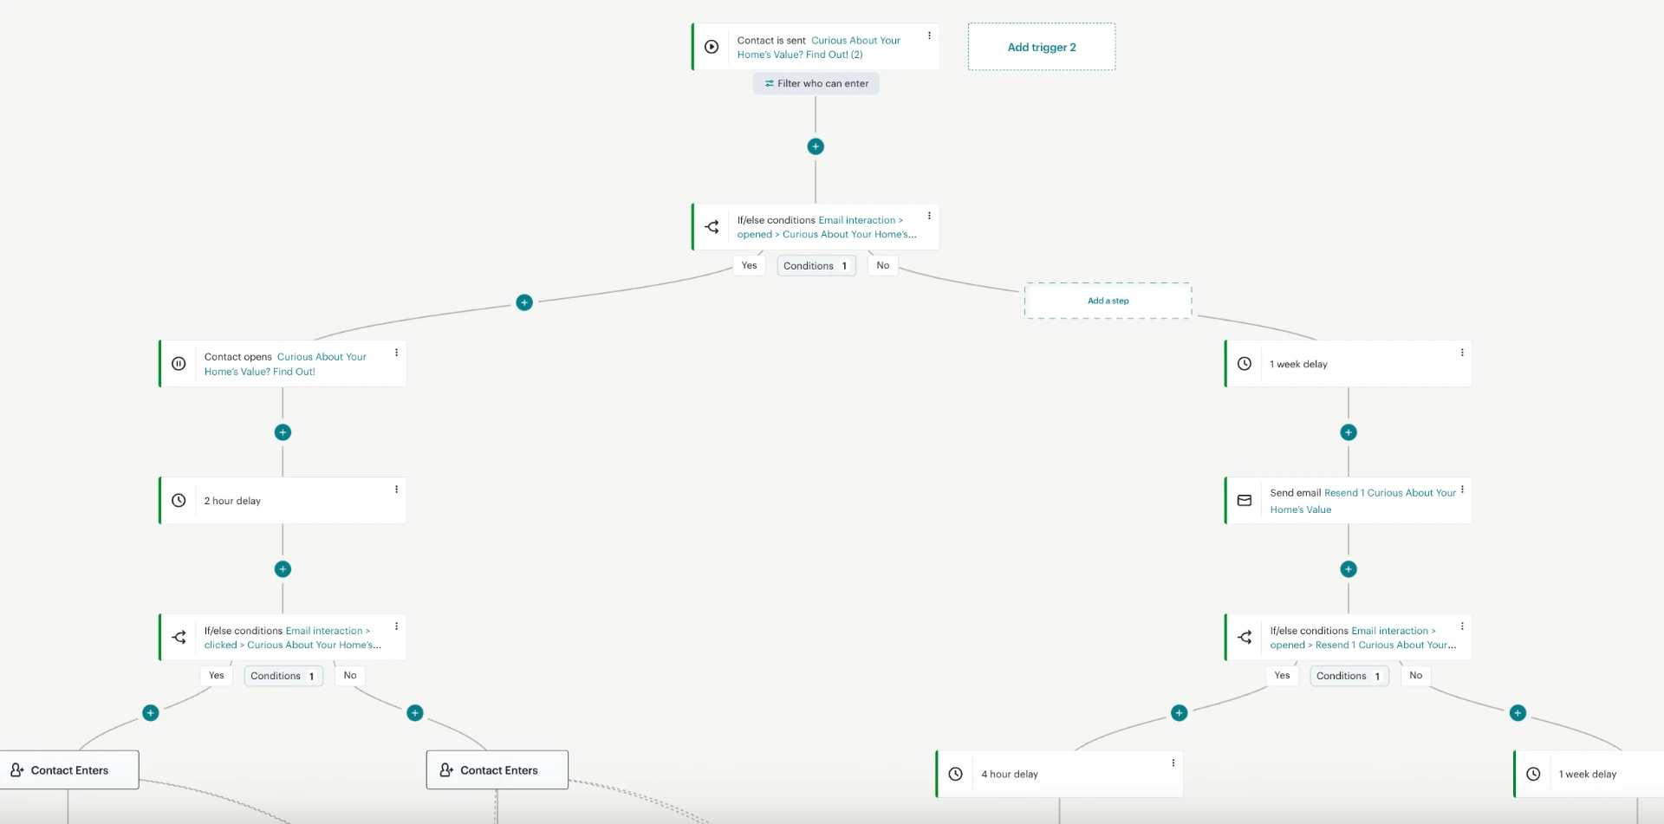This screenshot has height=824, width=1664.
Task: Open Conditions 1 on the top If/else step
Action: pos(816,266)
